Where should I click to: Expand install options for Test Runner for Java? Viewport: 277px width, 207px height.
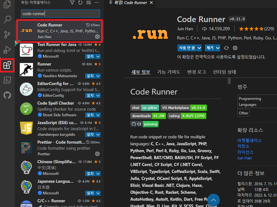coord(98,56)
